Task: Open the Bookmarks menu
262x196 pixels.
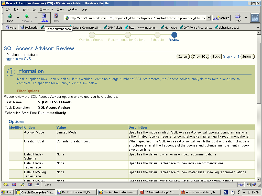Action: [x=46, y=9]
